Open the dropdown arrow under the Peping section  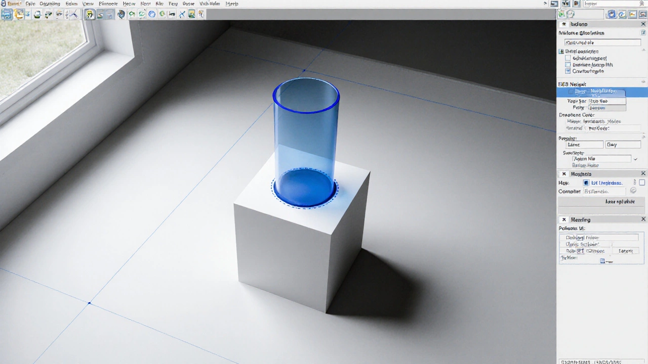(635, 159)
